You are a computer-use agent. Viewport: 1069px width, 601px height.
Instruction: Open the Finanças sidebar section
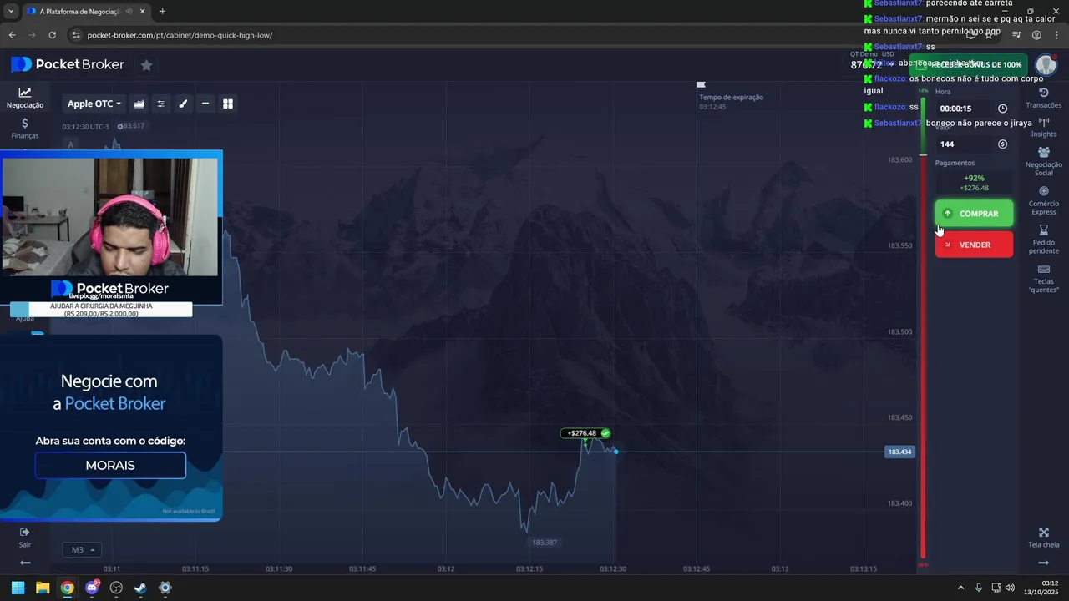click(x=25, y=129)
